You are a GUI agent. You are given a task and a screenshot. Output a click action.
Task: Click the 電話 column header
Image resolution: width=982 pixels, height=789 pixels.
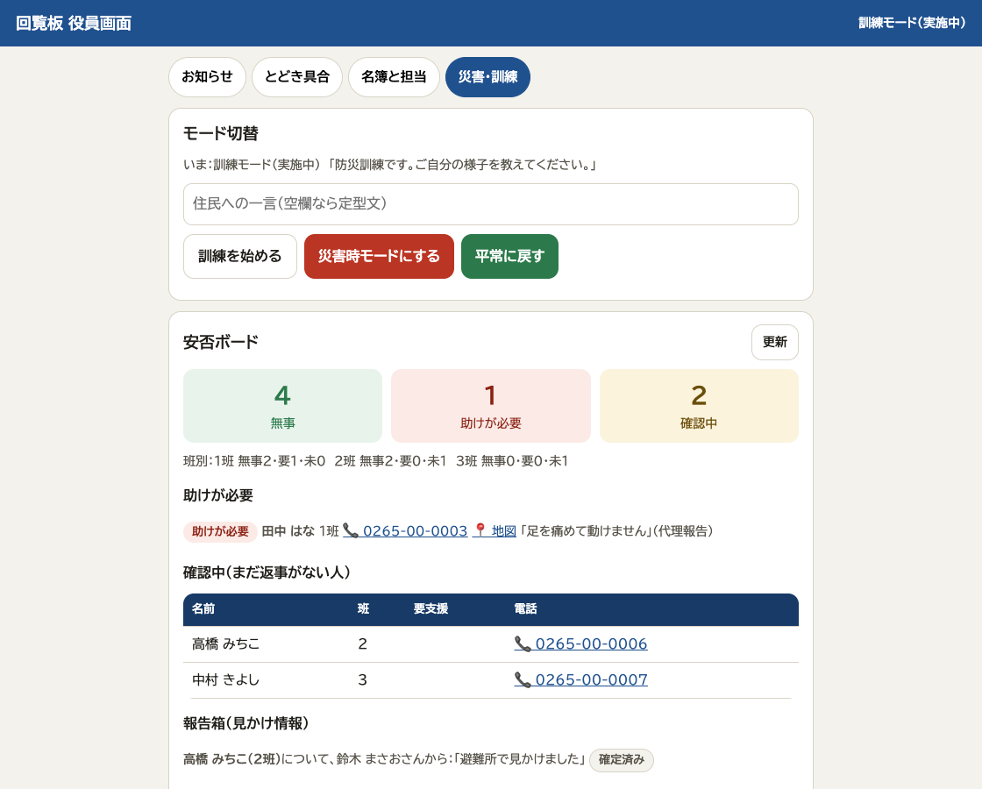(525, 608)
